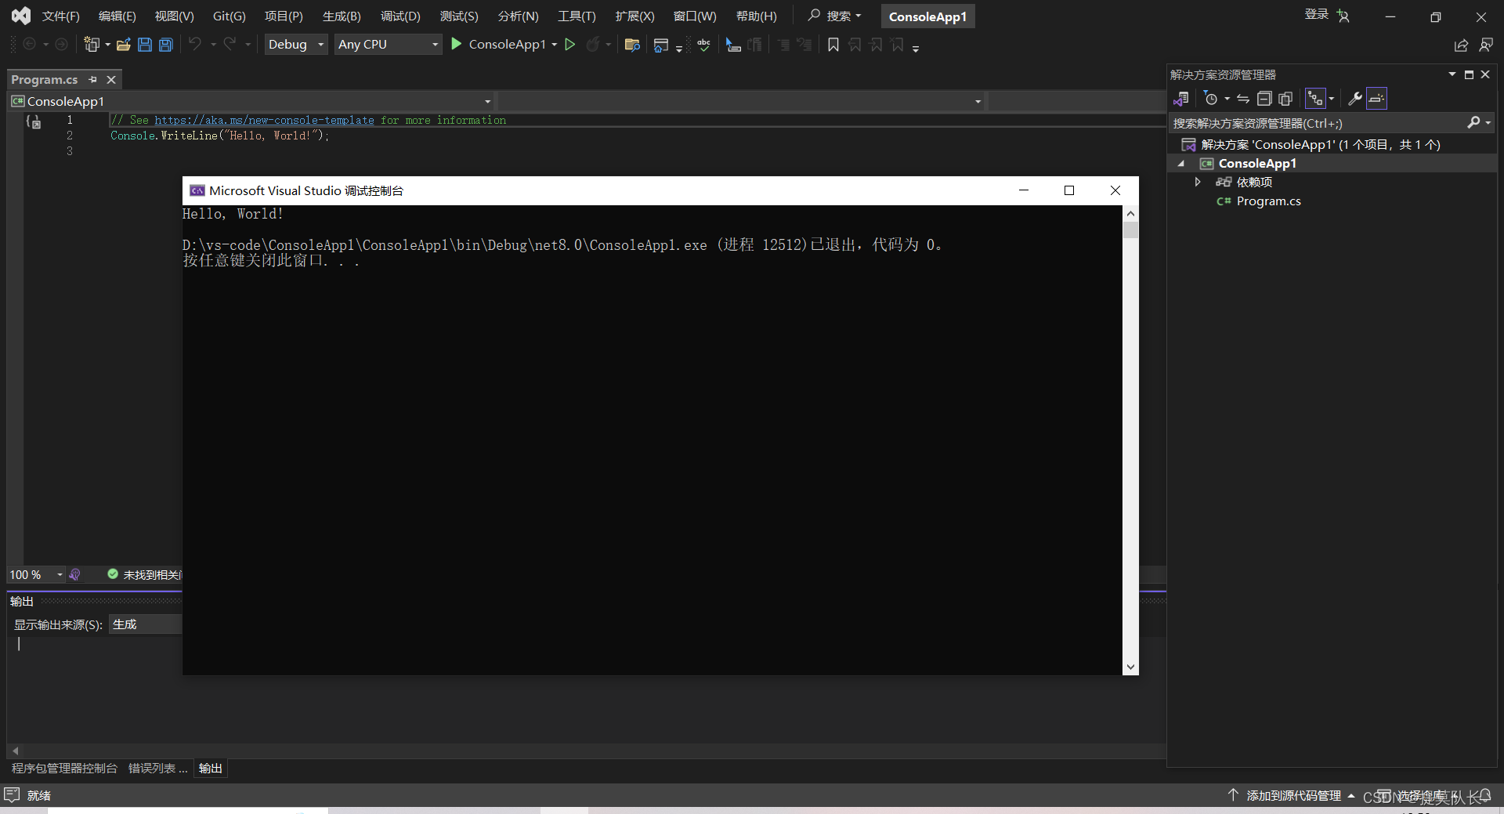The image size is (1504, 814).
Task: Click the Solution Explorer search field
Action: (x=1316, y=123)
